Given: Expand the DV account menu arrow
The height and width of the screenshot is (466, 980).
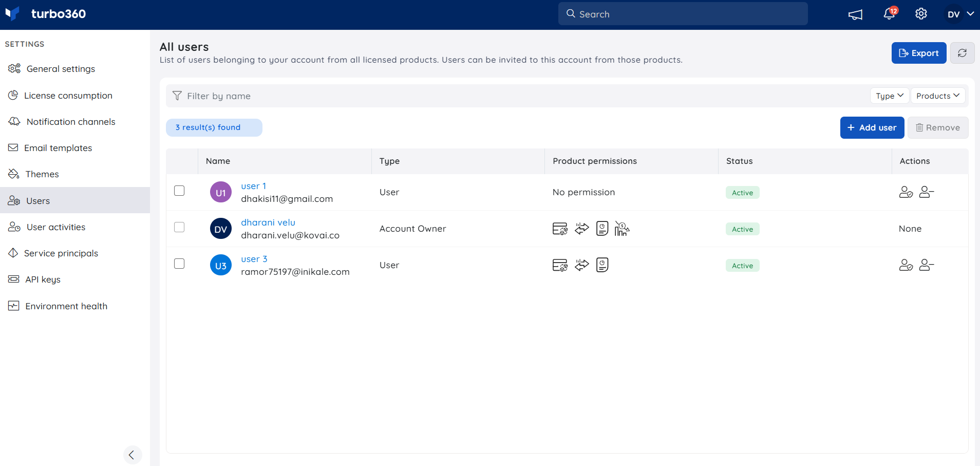Looking at the screenshot, I should coord(970,14).
